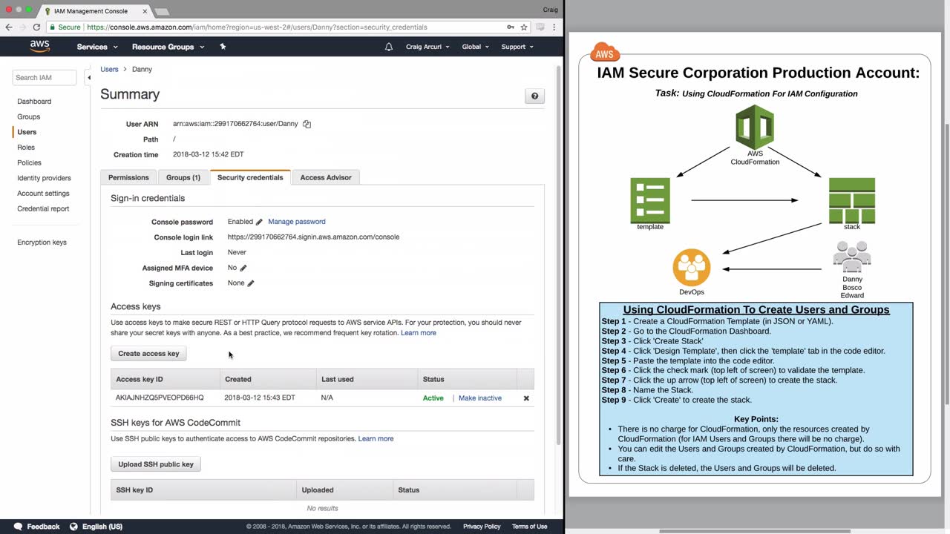Screen dimensions: 950x534
Task: Open the Access Advisor tab
Action: pyautogui.click(x=326, y=177)
